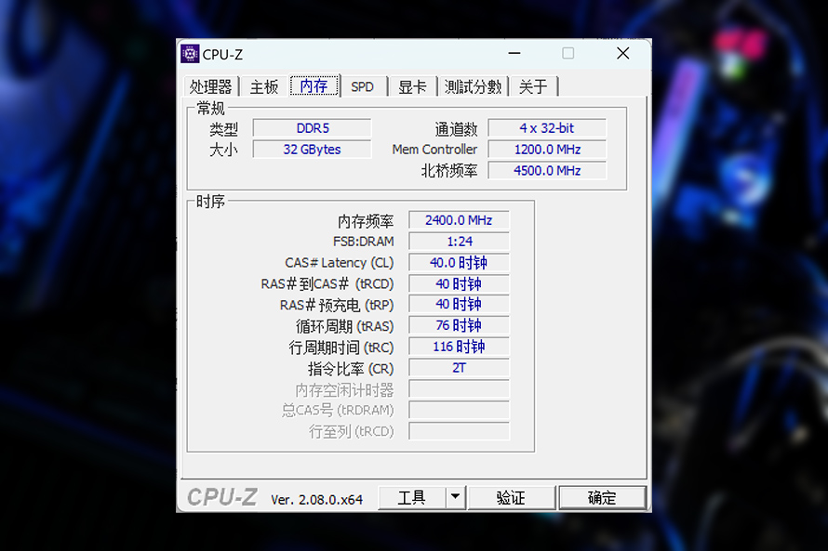Switch to the 处理器 tab

[210, 86]
